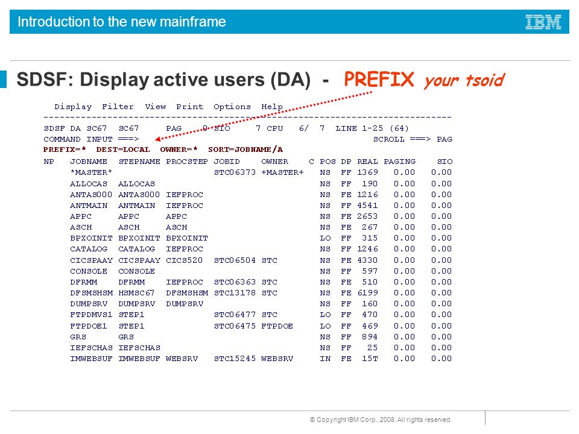This screenshot has height=434, width=579.
Task: Click the JOBNAME column header
Action: point(89,162)
